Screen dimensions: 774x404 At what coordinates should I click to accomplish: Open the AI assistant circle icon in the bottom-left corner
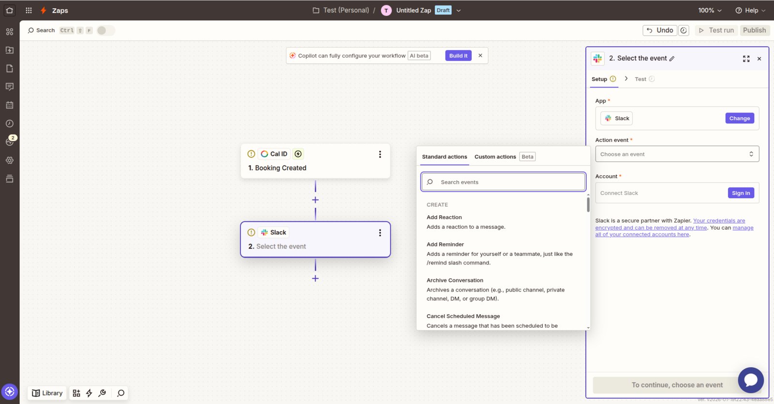point(10,392)
